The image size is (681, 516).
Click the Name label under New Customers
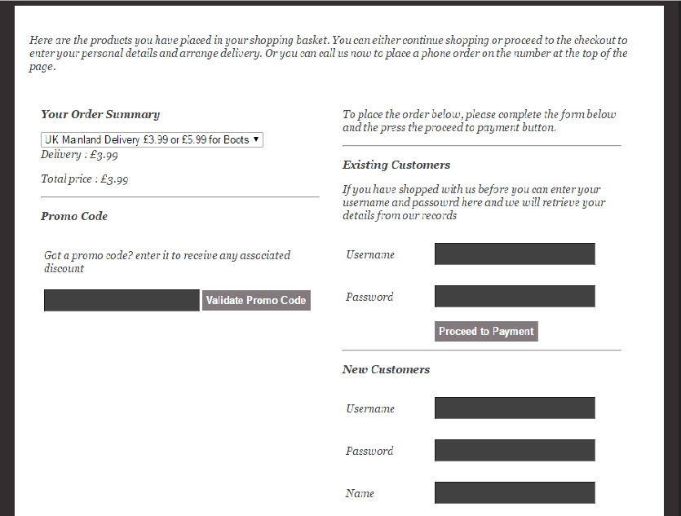point(360,494)
